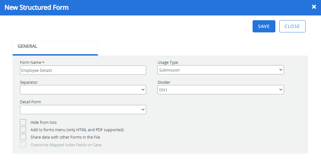Open the Usage Type dropdown

(x=220, y=70)
